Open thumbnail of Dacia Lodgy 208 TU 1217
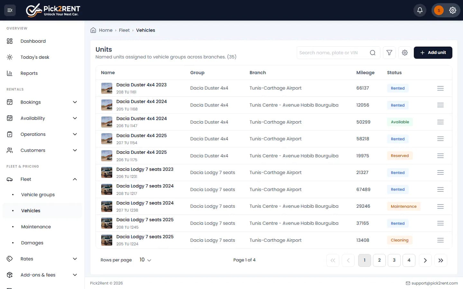The width and height of the screenshot is (463, 289). pos(107,189)
